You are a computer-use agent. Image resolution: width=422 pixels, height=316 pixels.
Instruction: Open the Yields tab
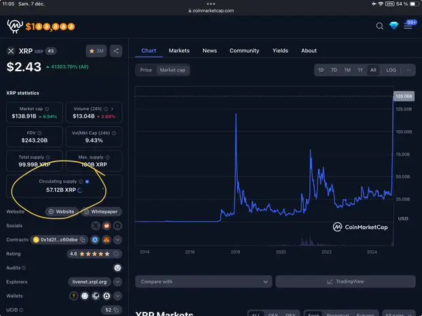tap(280, 50)
